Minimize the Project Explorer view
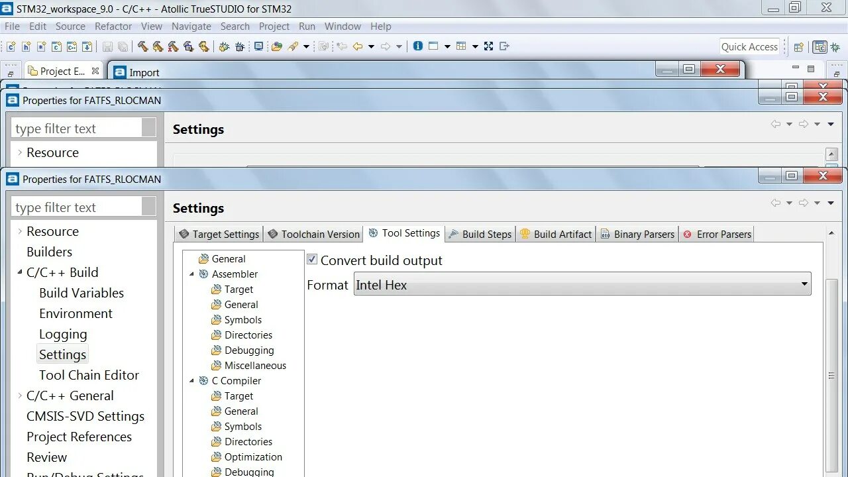 click(x=796, y=68)
